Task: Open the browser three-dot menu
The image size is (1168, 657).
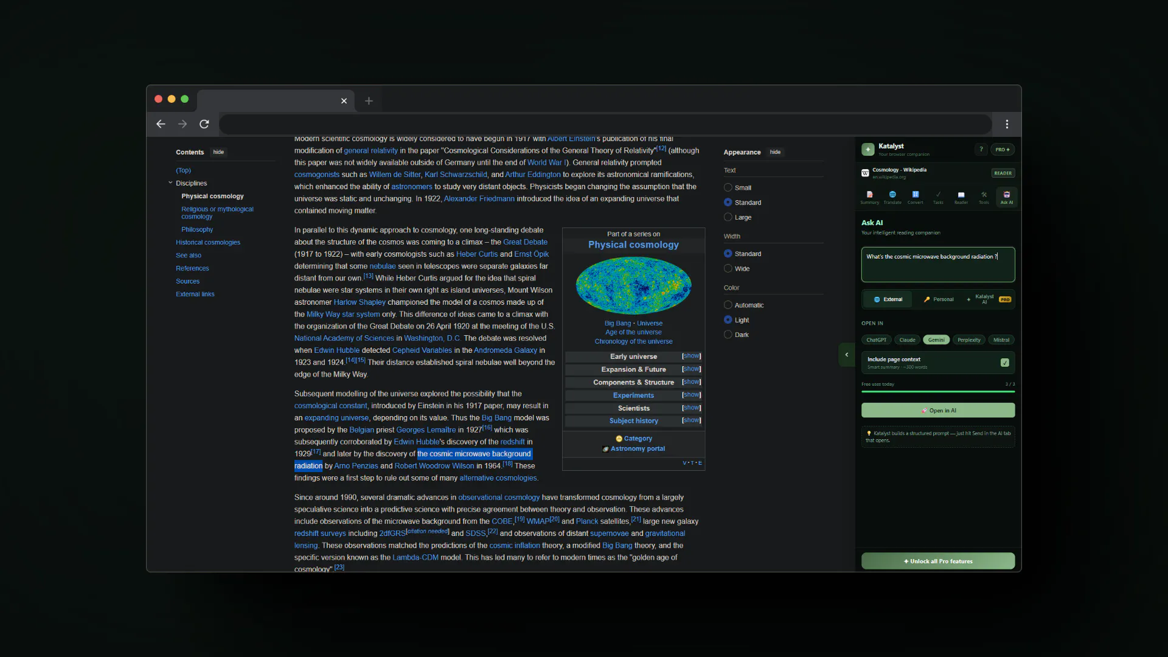Action: [x=1007, y=124]
